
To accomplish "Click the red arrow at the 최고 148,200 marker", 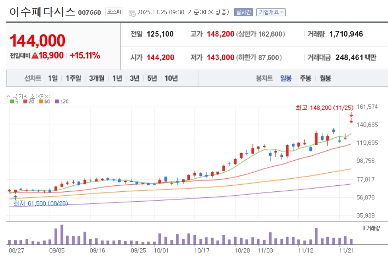I will pos(351,115).
